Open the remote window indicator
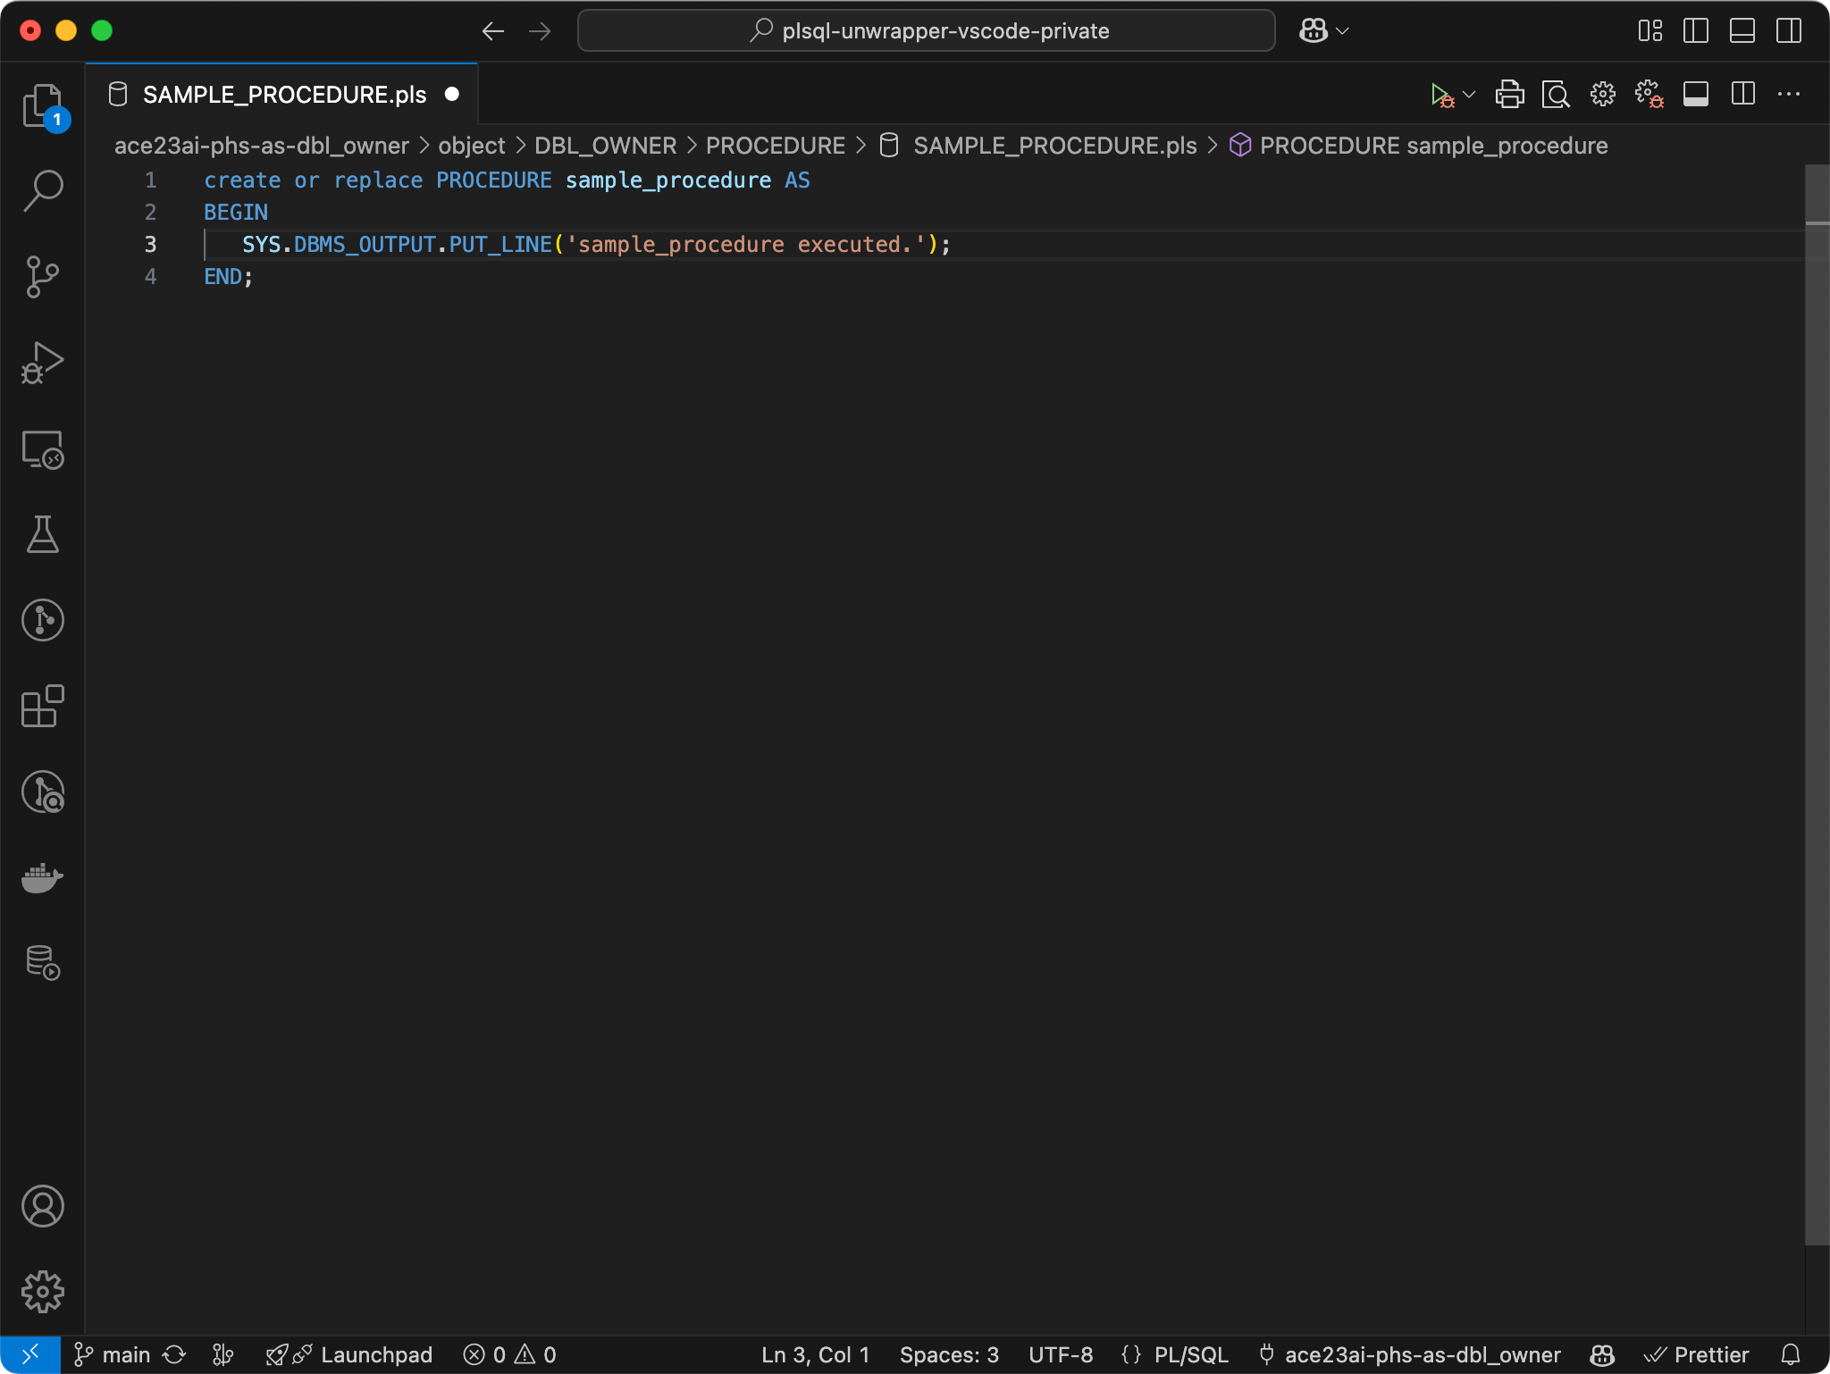This screenshot has height=1374, width=1830. 30,1354
